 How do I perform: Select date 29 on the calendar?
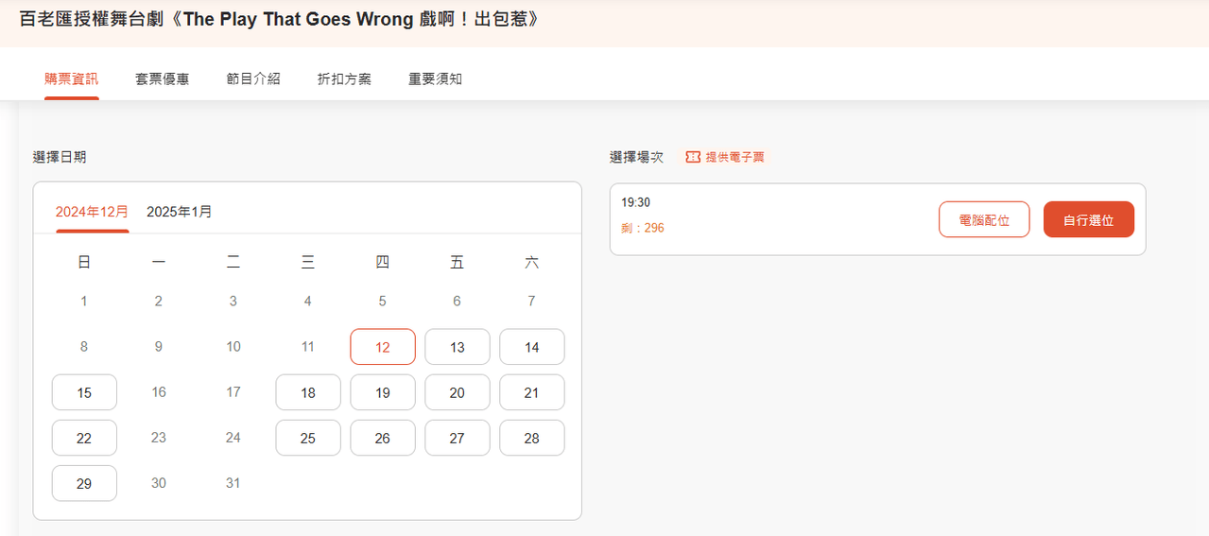pyautogui.click(x=84, y=483)
